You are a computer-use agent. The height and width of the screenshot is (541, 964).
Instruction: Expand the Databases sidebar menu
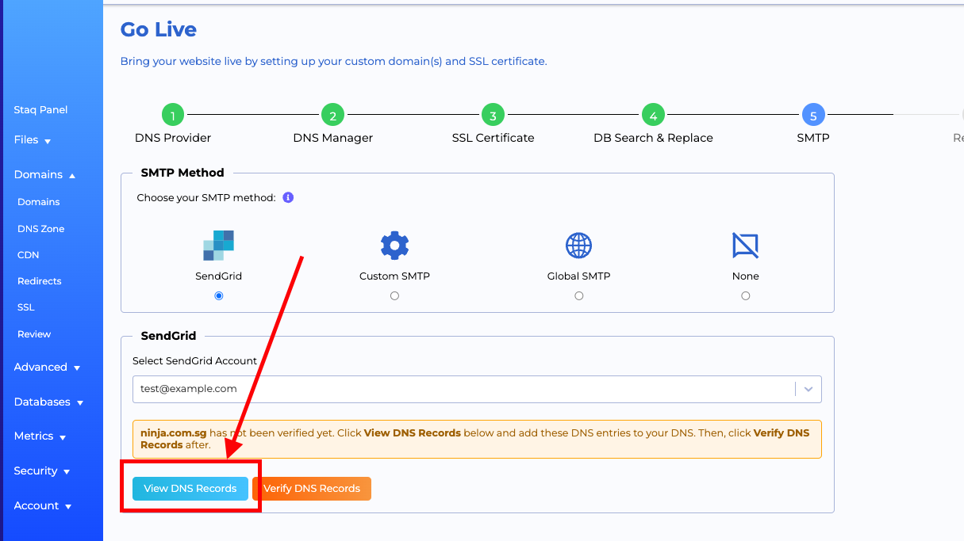pyautogui.click(x=48, y=402)
